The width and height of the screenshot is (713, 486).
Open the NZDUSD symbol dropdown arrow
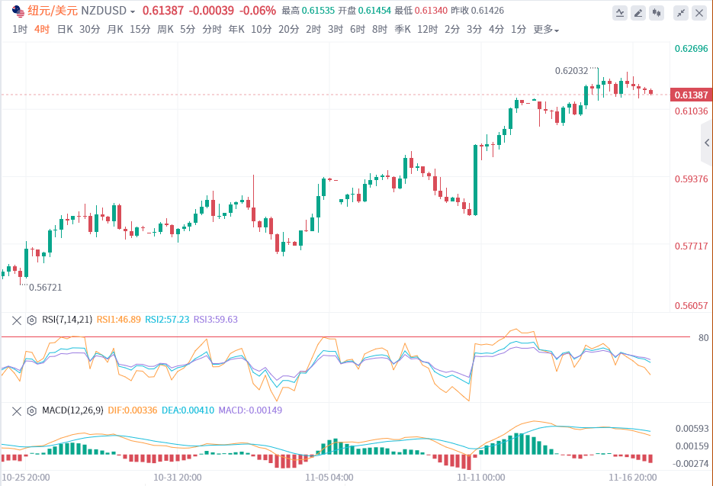pyautogui.click(x=133, y=11)
